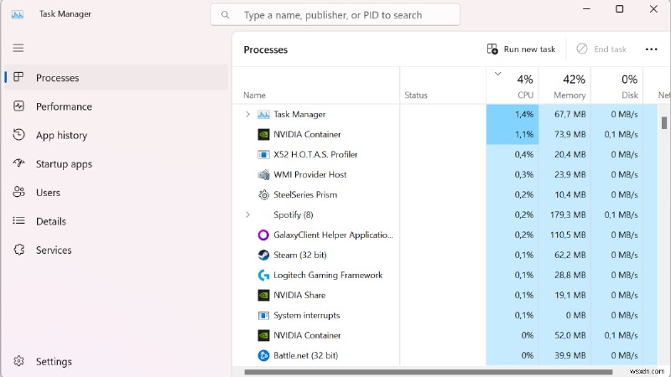Expand the Task Manager process group

pos(247,114)
